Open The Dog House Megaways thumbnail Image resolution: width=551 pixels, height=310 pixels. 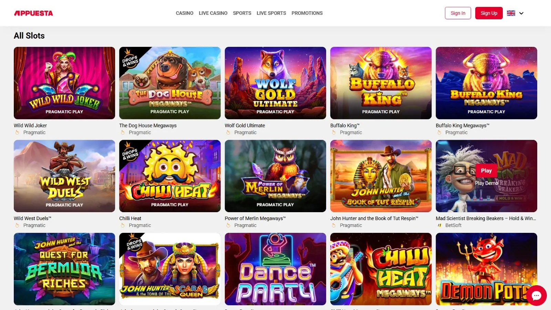click(x=170, y=83)
